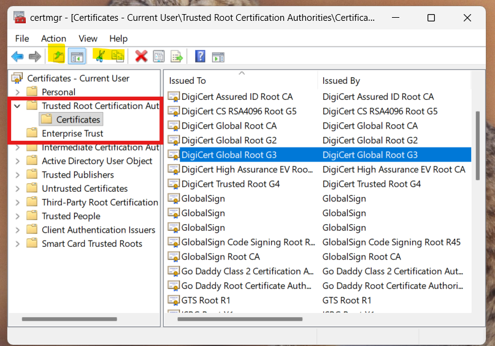Select DigiCert Global Root G3 row
Image resolution: width=495 pixels, height=346 pixels.
coord(319,155)
